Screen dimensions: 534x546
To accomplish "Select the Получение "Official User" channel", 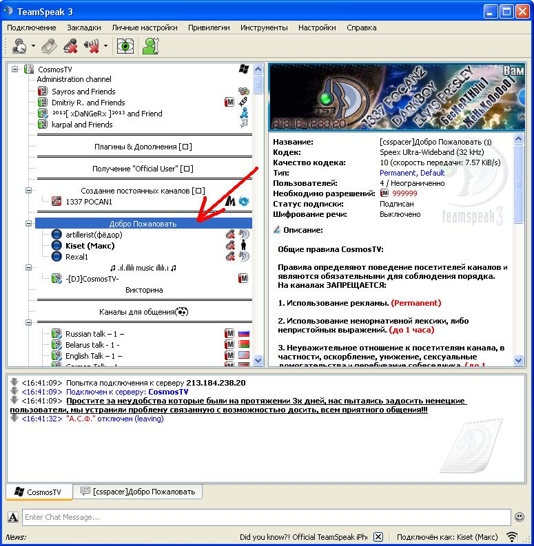I will [x=143, y=169].
